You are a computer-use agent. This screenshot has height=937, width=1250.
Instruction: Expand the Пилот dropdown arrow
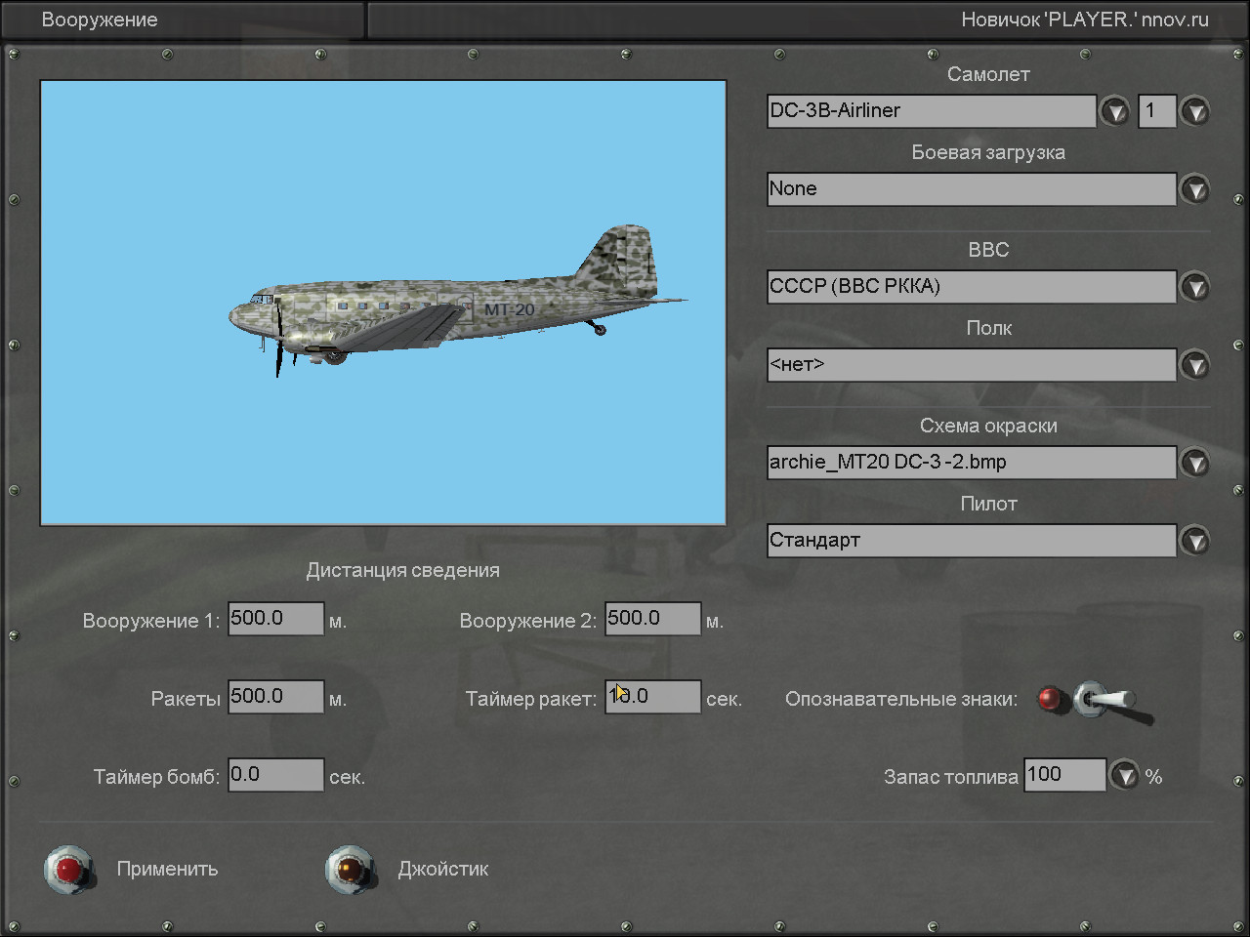click(x=1194, y=541)
